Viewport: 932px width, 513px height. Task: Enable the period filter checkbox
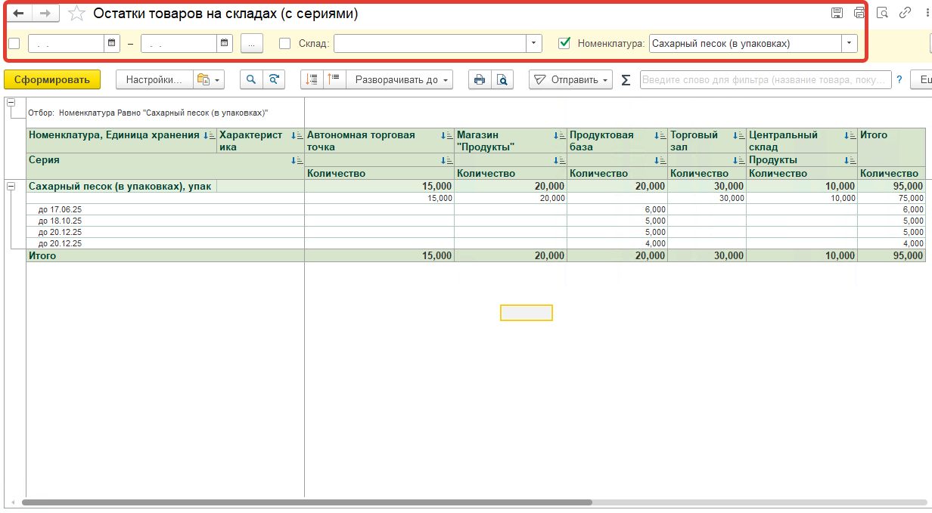14,43
